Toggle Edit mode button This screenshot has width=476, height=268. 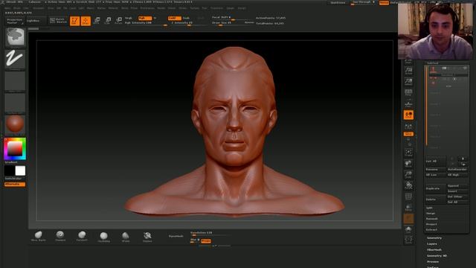[74, 21]
